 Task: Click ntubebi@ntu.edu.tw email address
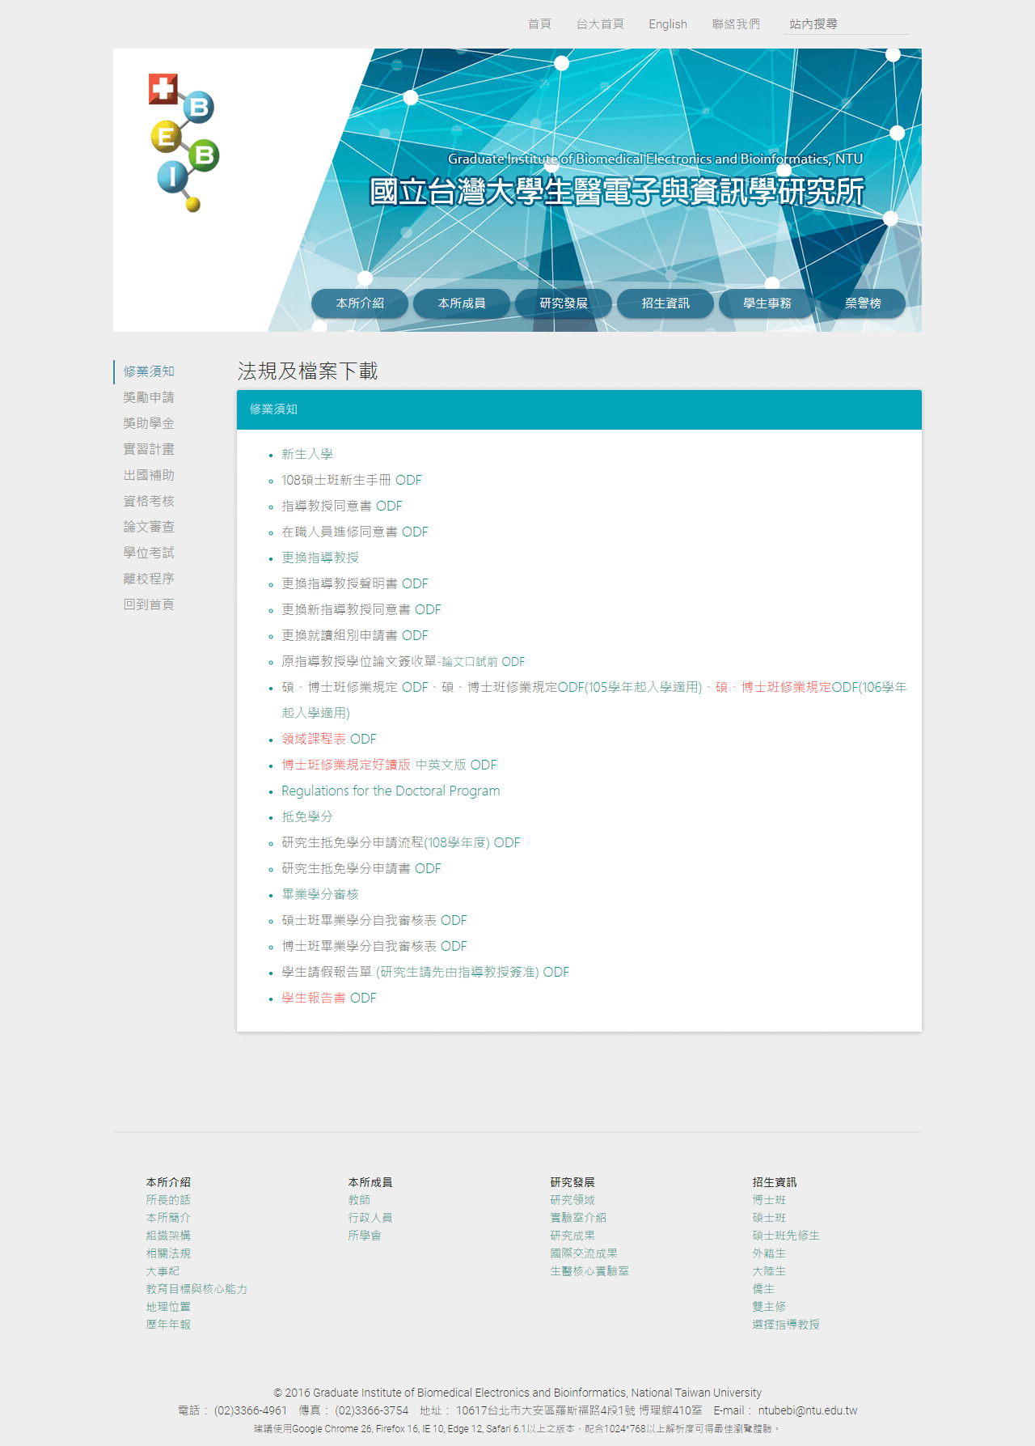[808, 1410]
